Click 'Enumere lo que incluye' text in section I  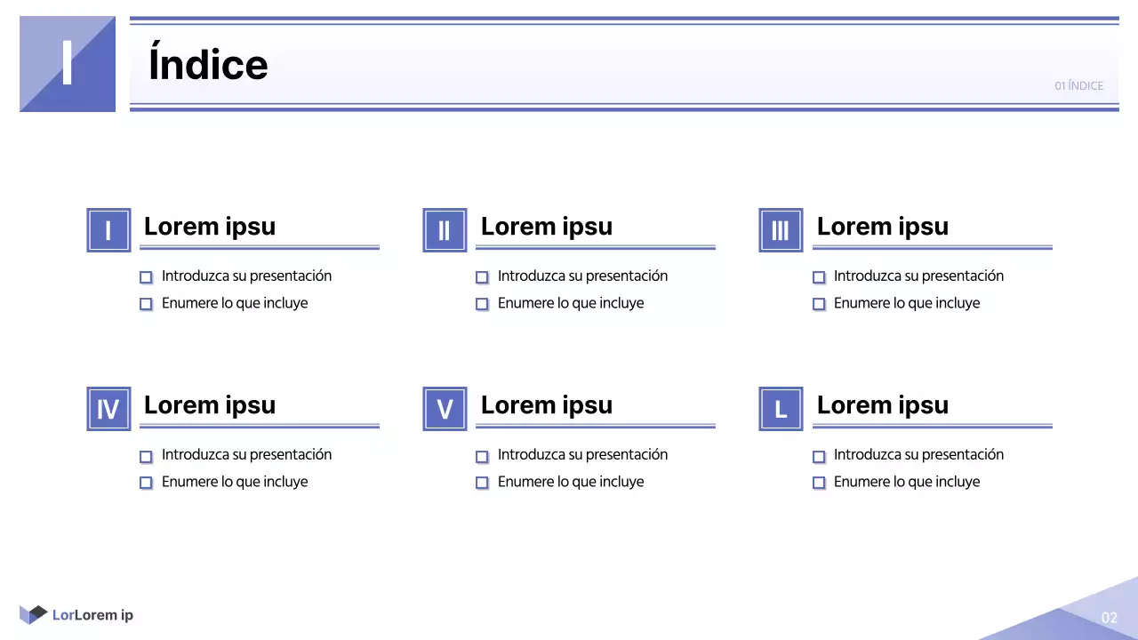point(235,303)
